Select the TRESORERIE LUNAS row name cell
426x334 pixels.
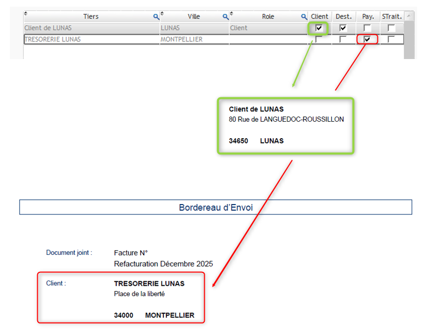point(53,39)
